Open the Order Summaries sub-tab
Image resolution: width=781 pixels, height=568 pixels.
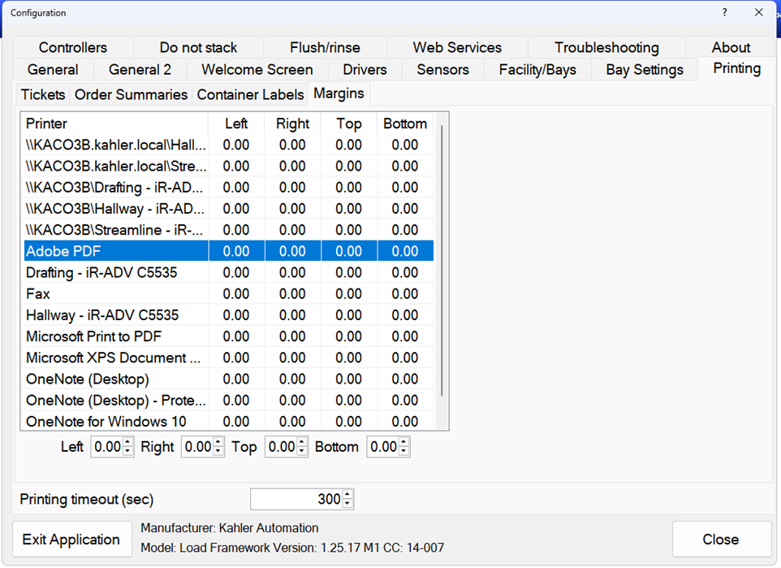(131, 95)
